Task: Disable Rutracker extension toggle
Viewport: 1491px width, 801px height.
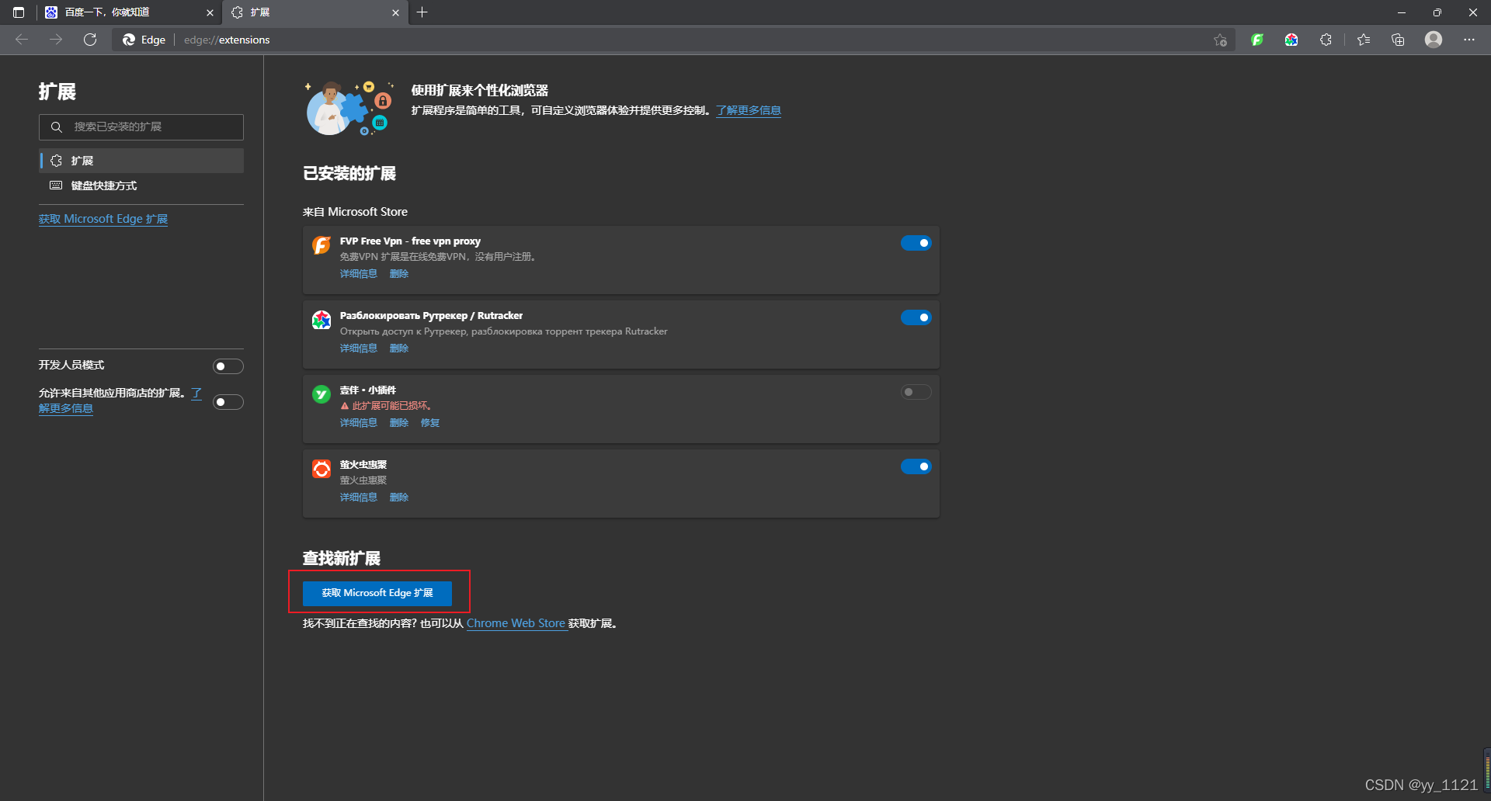Action: pos(916,317)
